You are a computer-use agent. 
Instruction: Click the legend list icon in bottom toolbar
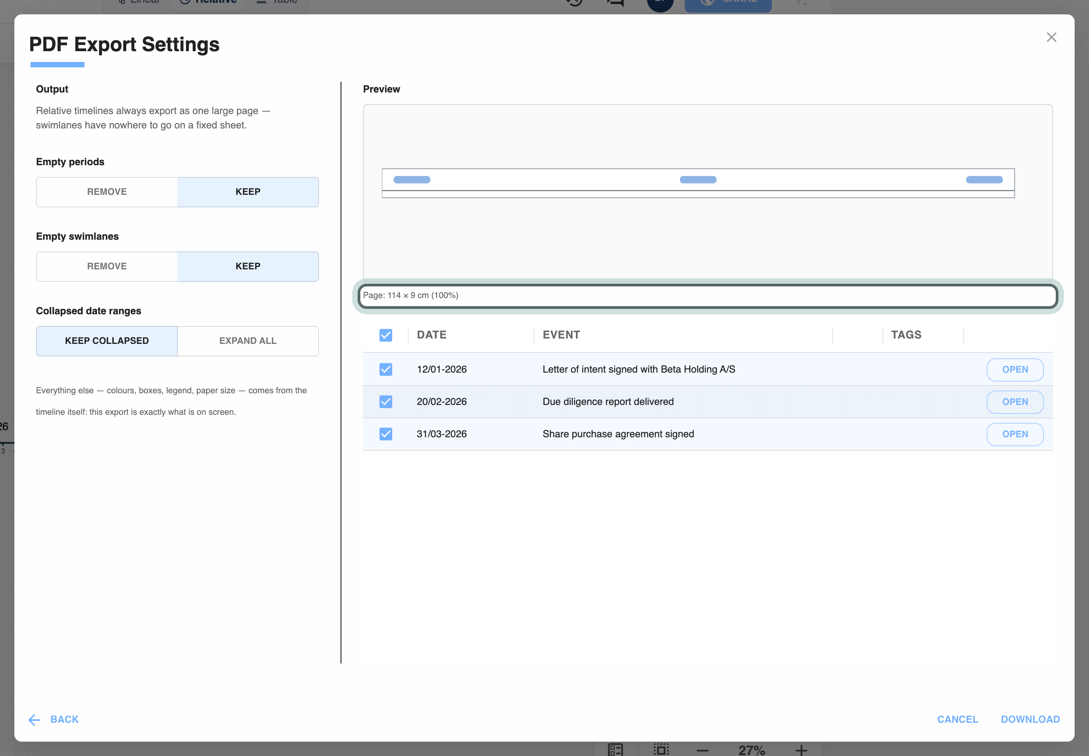(615, 750)
